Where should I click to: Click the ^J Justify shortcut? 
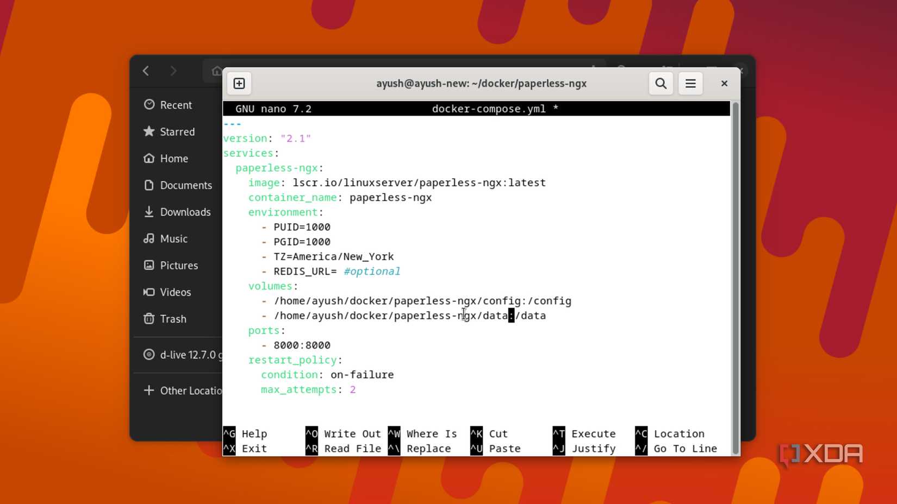pos(584,449)
